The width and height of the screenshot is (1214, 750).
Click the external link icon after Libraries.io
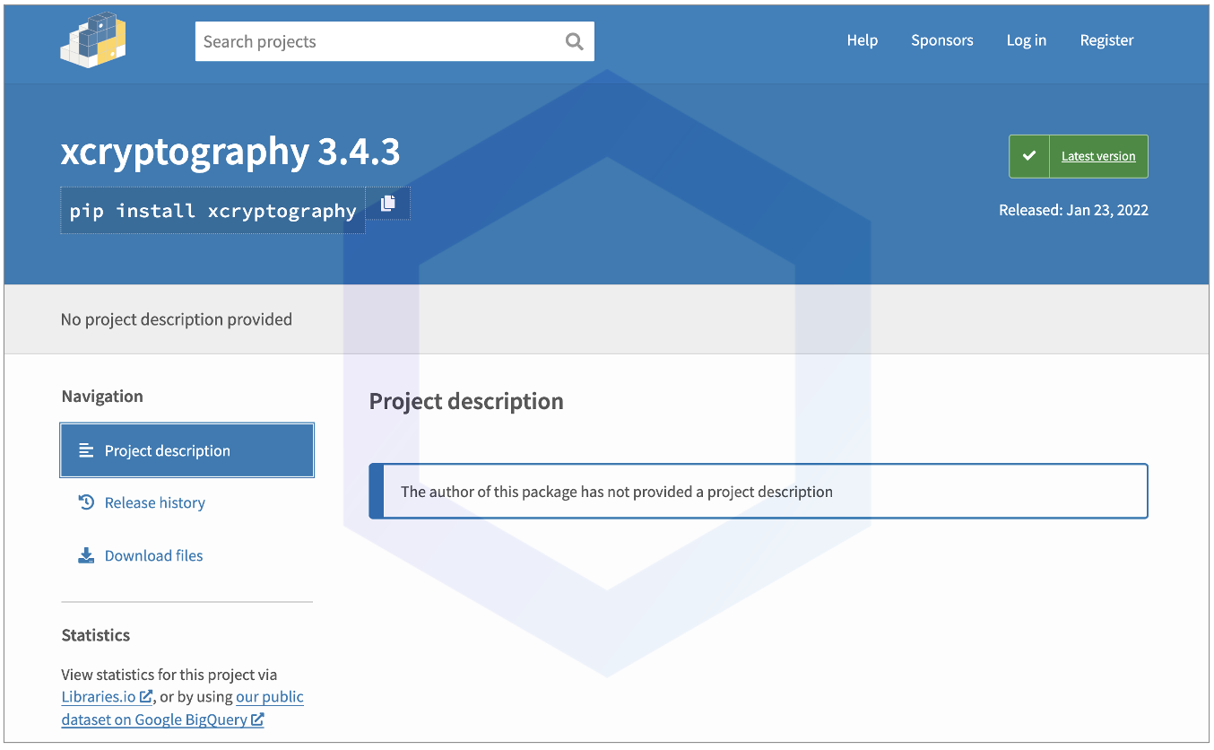pos(146,696)
